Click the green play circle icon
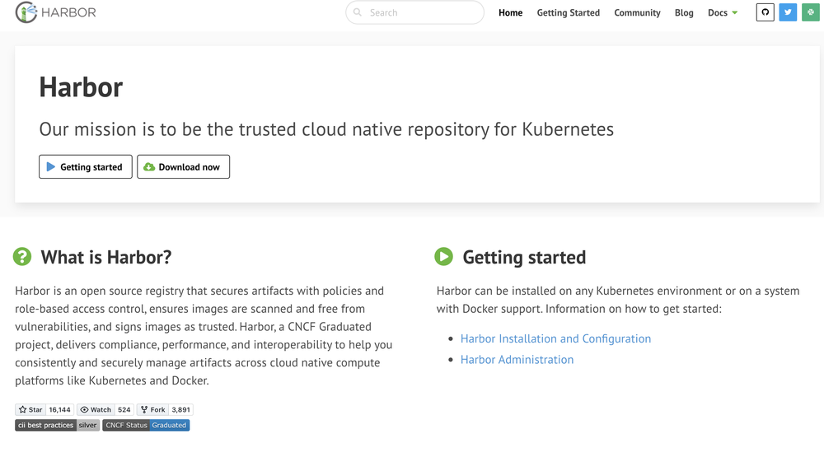The height and width of the screenshot is (471, 824). click(443, 257)
